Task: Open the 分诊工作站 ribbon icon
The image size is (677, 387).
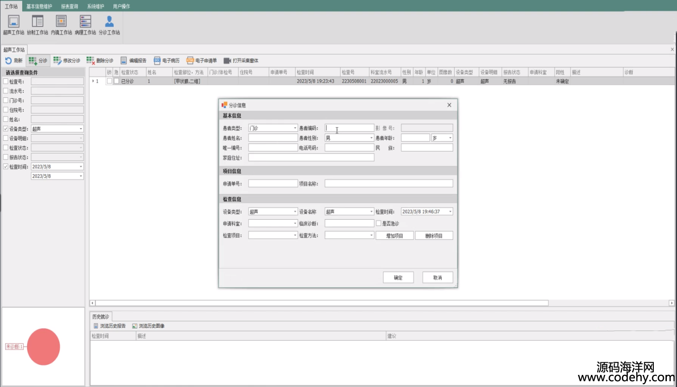Action: (x=109, y=25)
